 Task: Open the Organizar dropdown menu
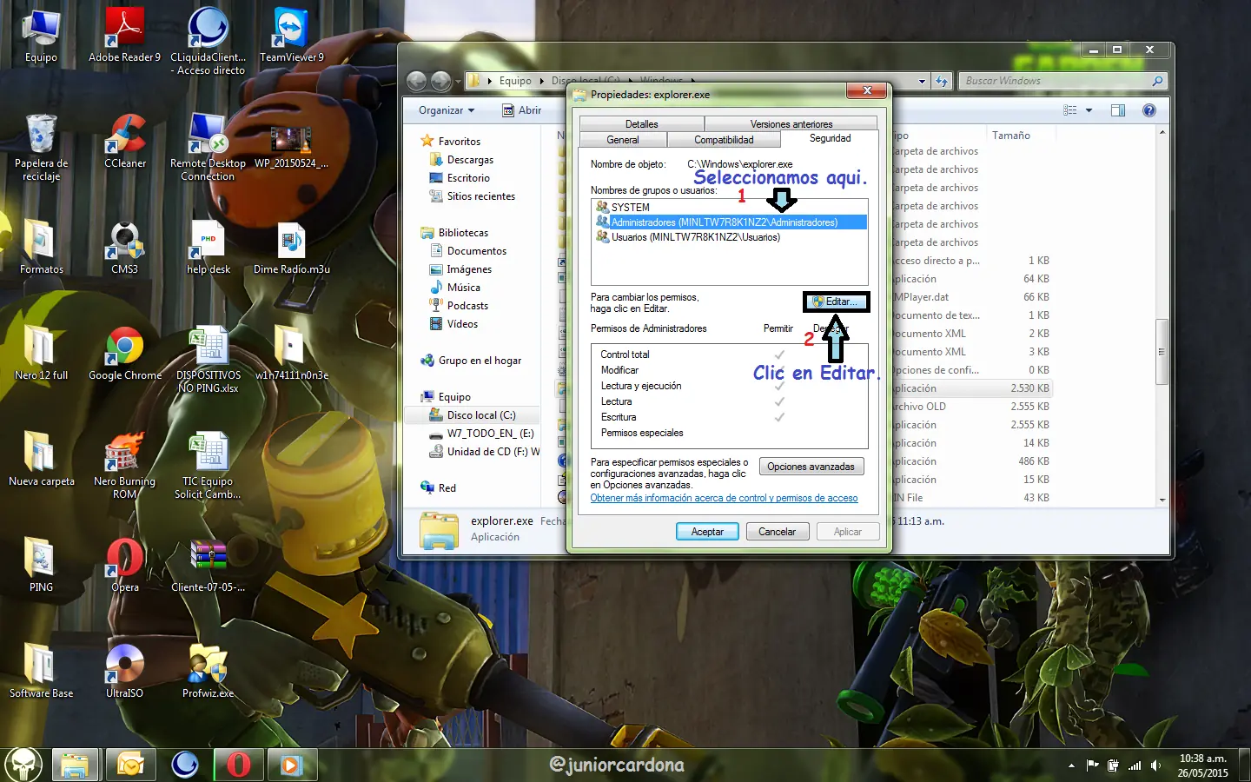coord(447,110)
